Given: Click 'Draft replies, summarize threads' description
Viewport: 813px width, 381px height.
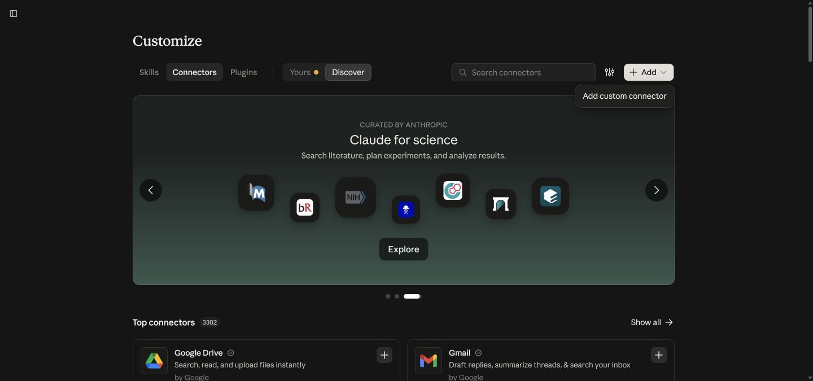Looking at the screenshot, I should [540, 365].
